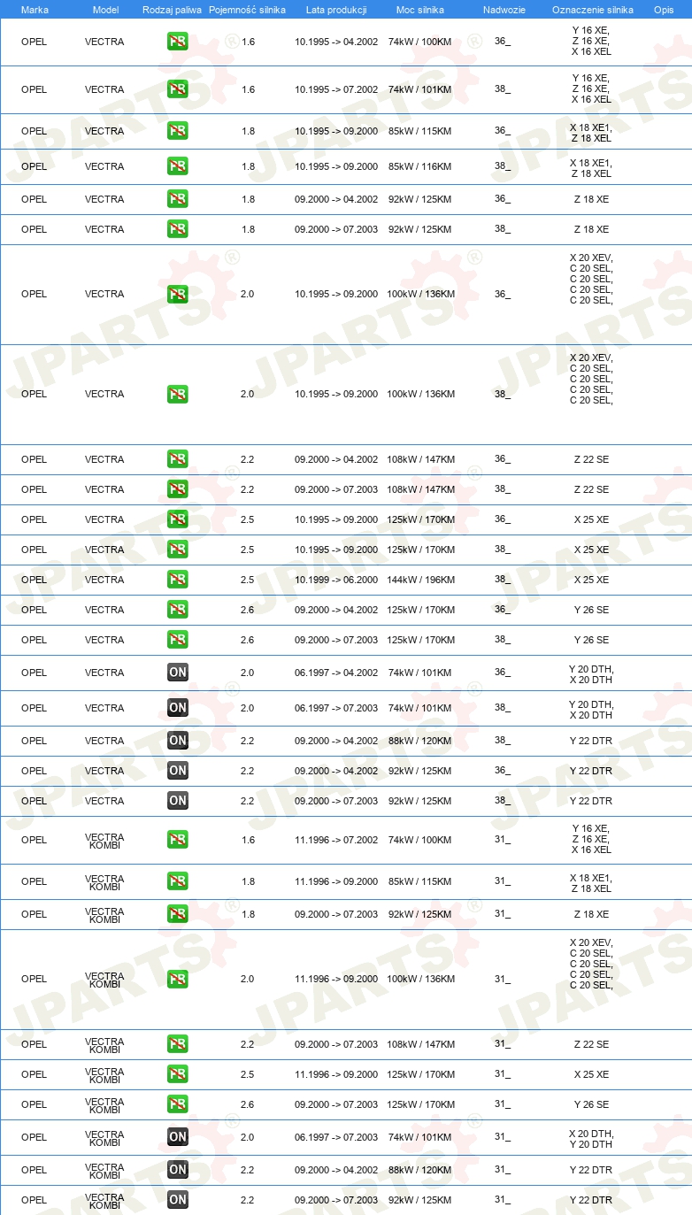The width and height of the screenshot is (692, 1215).
Task: Click engine capacity 2.6 in the Vectra Kombi row
Action: [247, 1104]
